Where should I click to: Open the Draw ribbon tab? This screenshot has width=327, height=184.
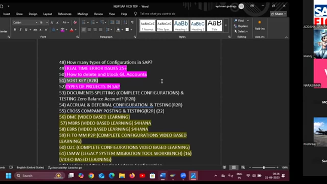coord(19,14)
